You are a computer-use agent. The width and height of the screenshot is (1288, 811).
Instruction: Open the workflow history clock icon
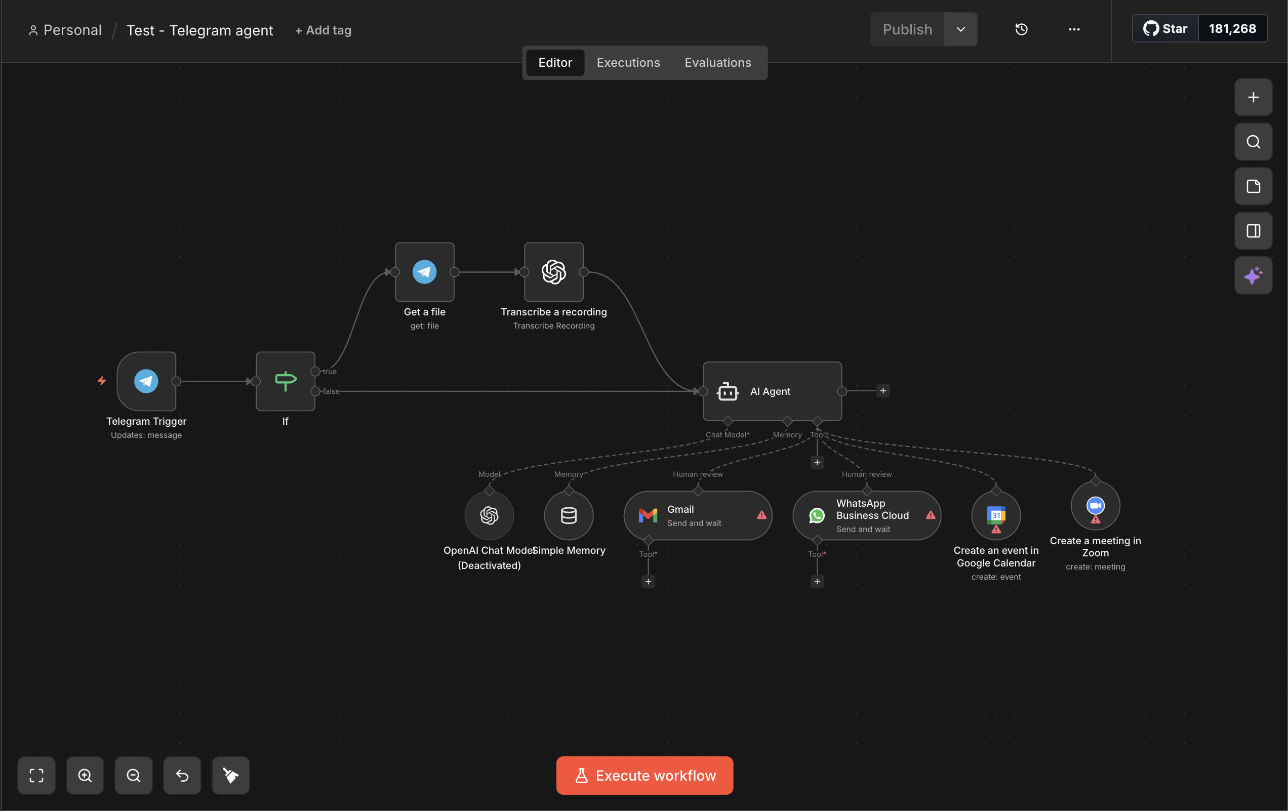[x=1021, y=29]
